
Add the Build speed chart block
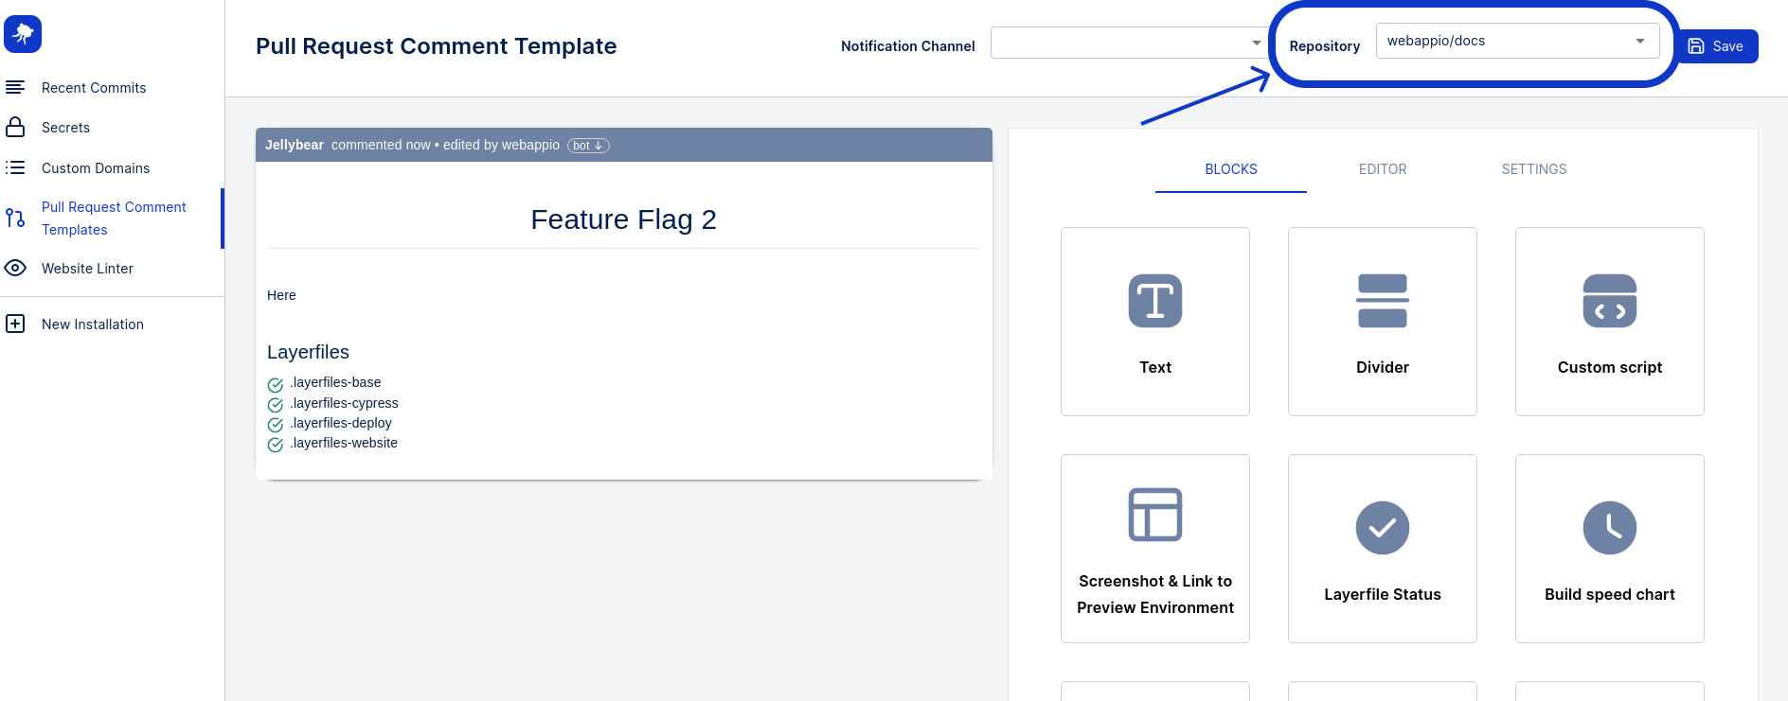(x=1610, y=549)
